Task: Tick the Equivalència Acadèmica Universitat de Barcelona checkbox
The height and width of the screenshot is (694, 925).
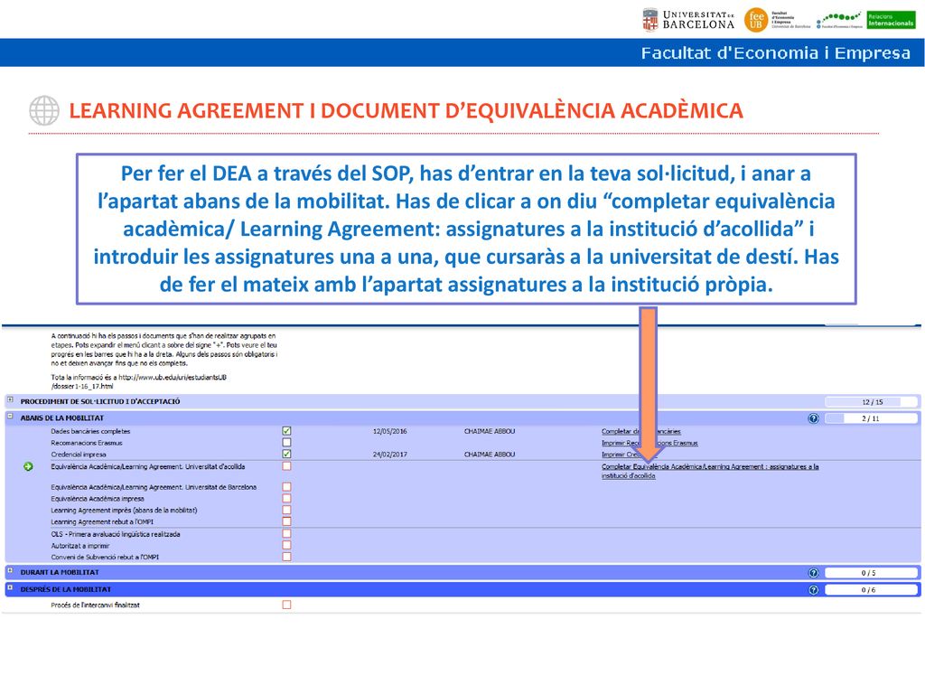Action: coord(286,487)
